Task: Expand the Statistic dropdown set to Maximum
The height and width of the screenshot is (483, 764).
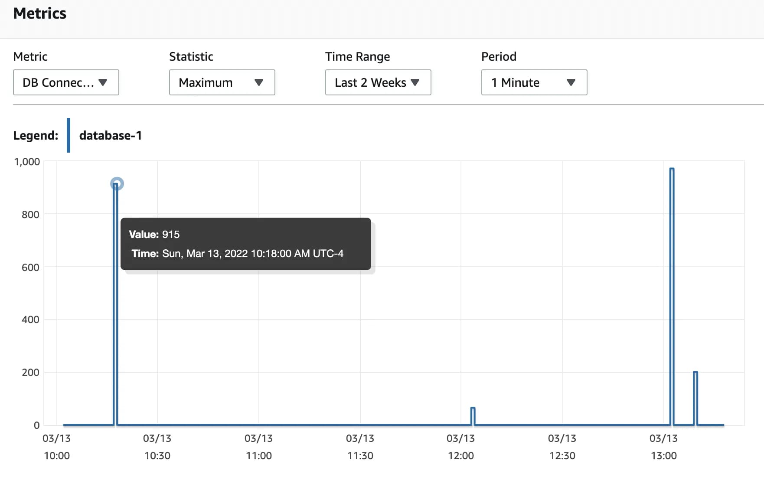Action: (222, 82)
